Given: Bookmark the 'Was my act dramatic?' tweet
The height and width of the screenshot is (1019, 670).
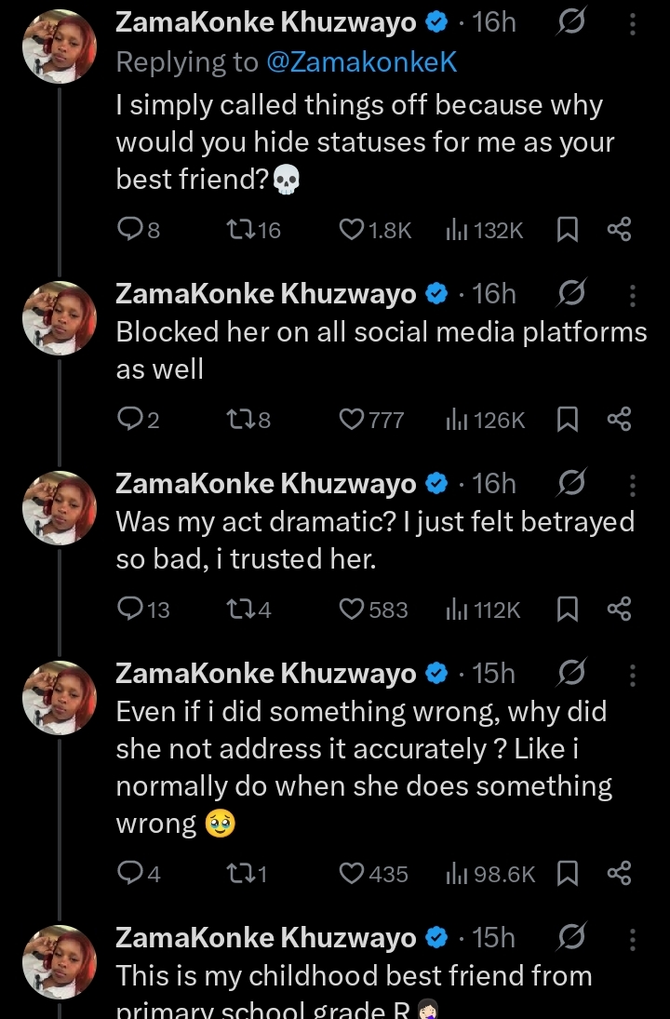Looking at the screenshot, I should pos(567,610).
